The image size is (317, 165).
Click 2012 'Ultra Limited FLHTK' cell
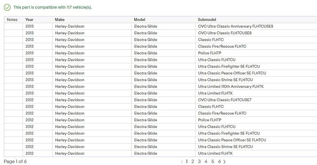pyautogui.click(x=256, y=153)
